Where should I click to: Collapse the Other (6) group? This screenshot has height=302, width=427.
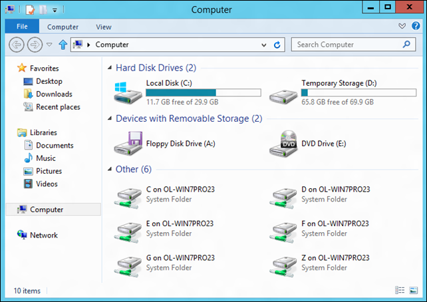coord(109,169)
